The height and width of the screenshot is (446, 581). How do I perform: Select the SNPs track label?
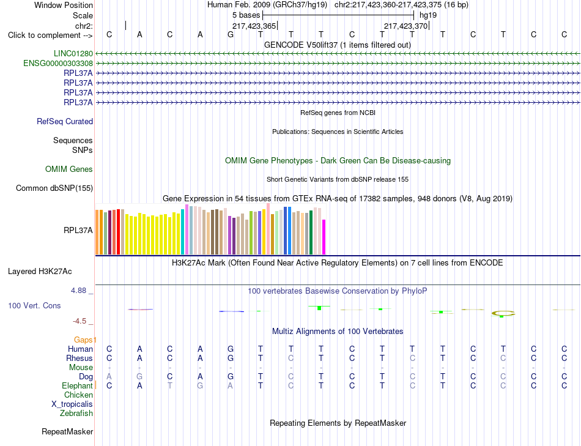coord(83,151)
